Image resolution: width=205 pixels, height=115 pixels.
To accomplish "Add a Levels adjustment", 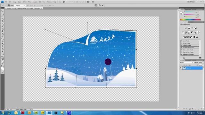I will coord(189,28).
